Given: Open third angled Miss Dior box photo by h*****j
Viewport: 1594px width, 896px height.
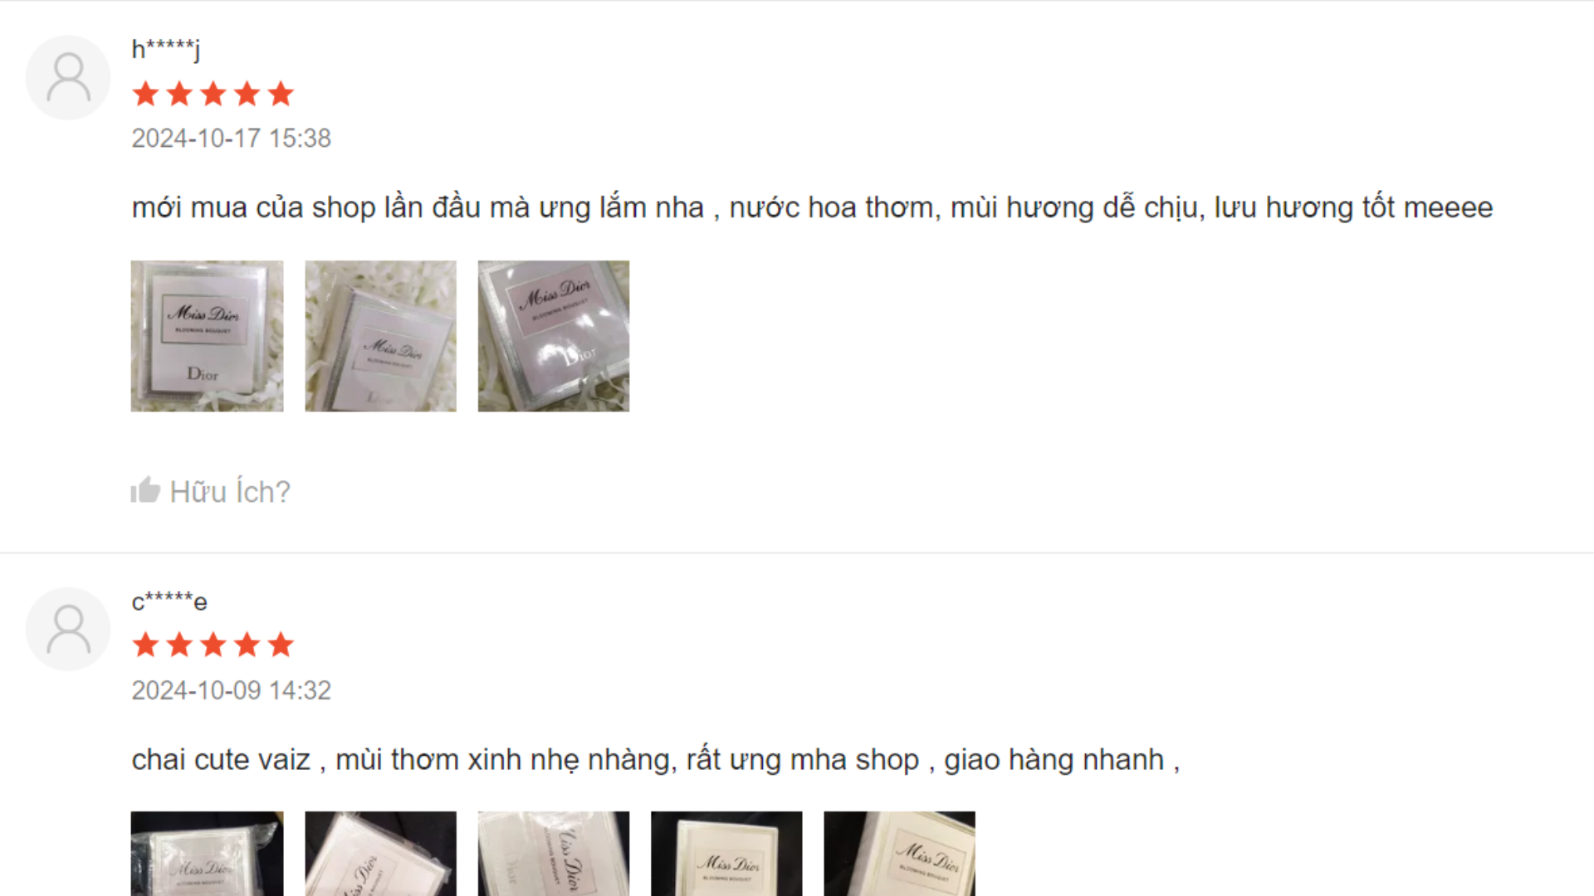Looking at the screenshot, I should (x=554, y=336).
